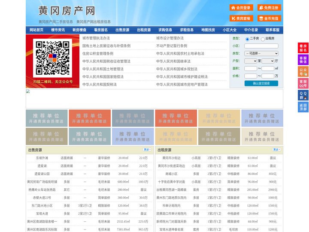The width and height of the screenshot is (309, 232).
Task: Click 更多 in the 出售房源 header
Action: 147,150
